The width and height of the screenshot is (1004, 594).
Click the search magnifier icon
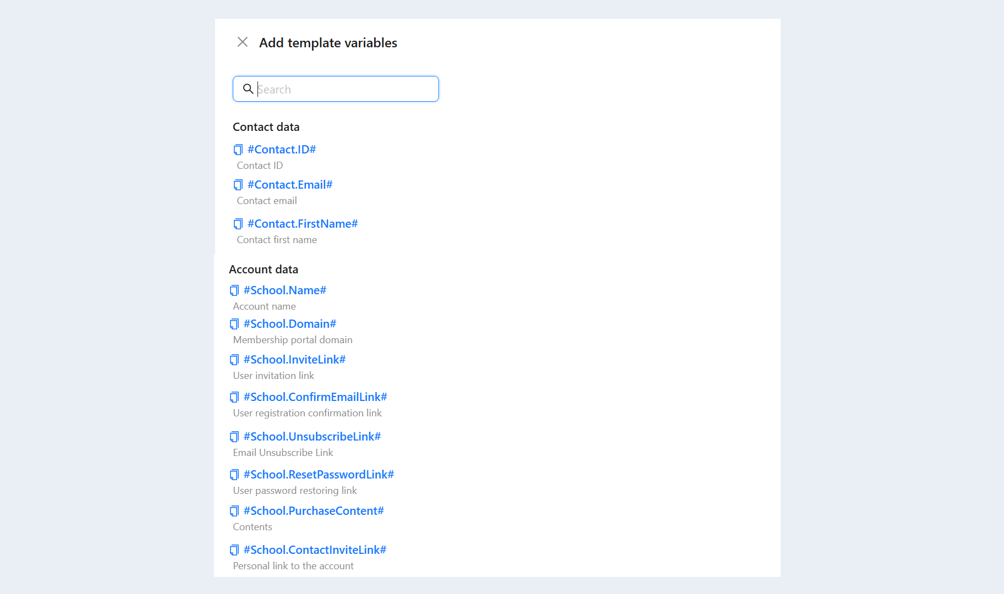point(248,89)
